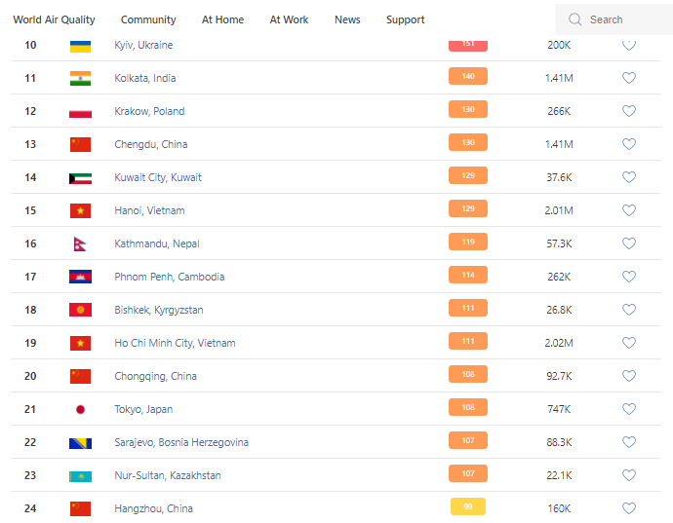Click the Kuwait flag icon
This screenshot has width=673, height=523.
[80, 177]
